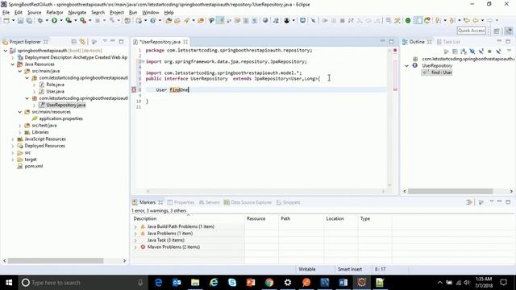
Task: Open the Navigate menu
Action: click(77, 13)
